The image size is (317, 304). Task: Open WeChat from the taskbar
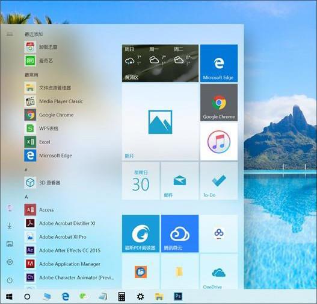point(84,297)
